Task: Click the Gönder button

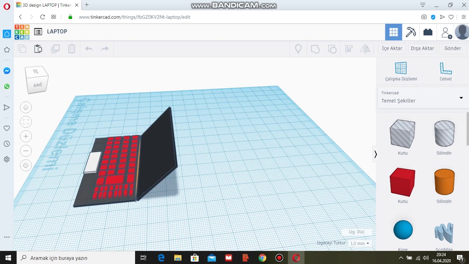Action: pyautogui.click(x=453, y=48)
